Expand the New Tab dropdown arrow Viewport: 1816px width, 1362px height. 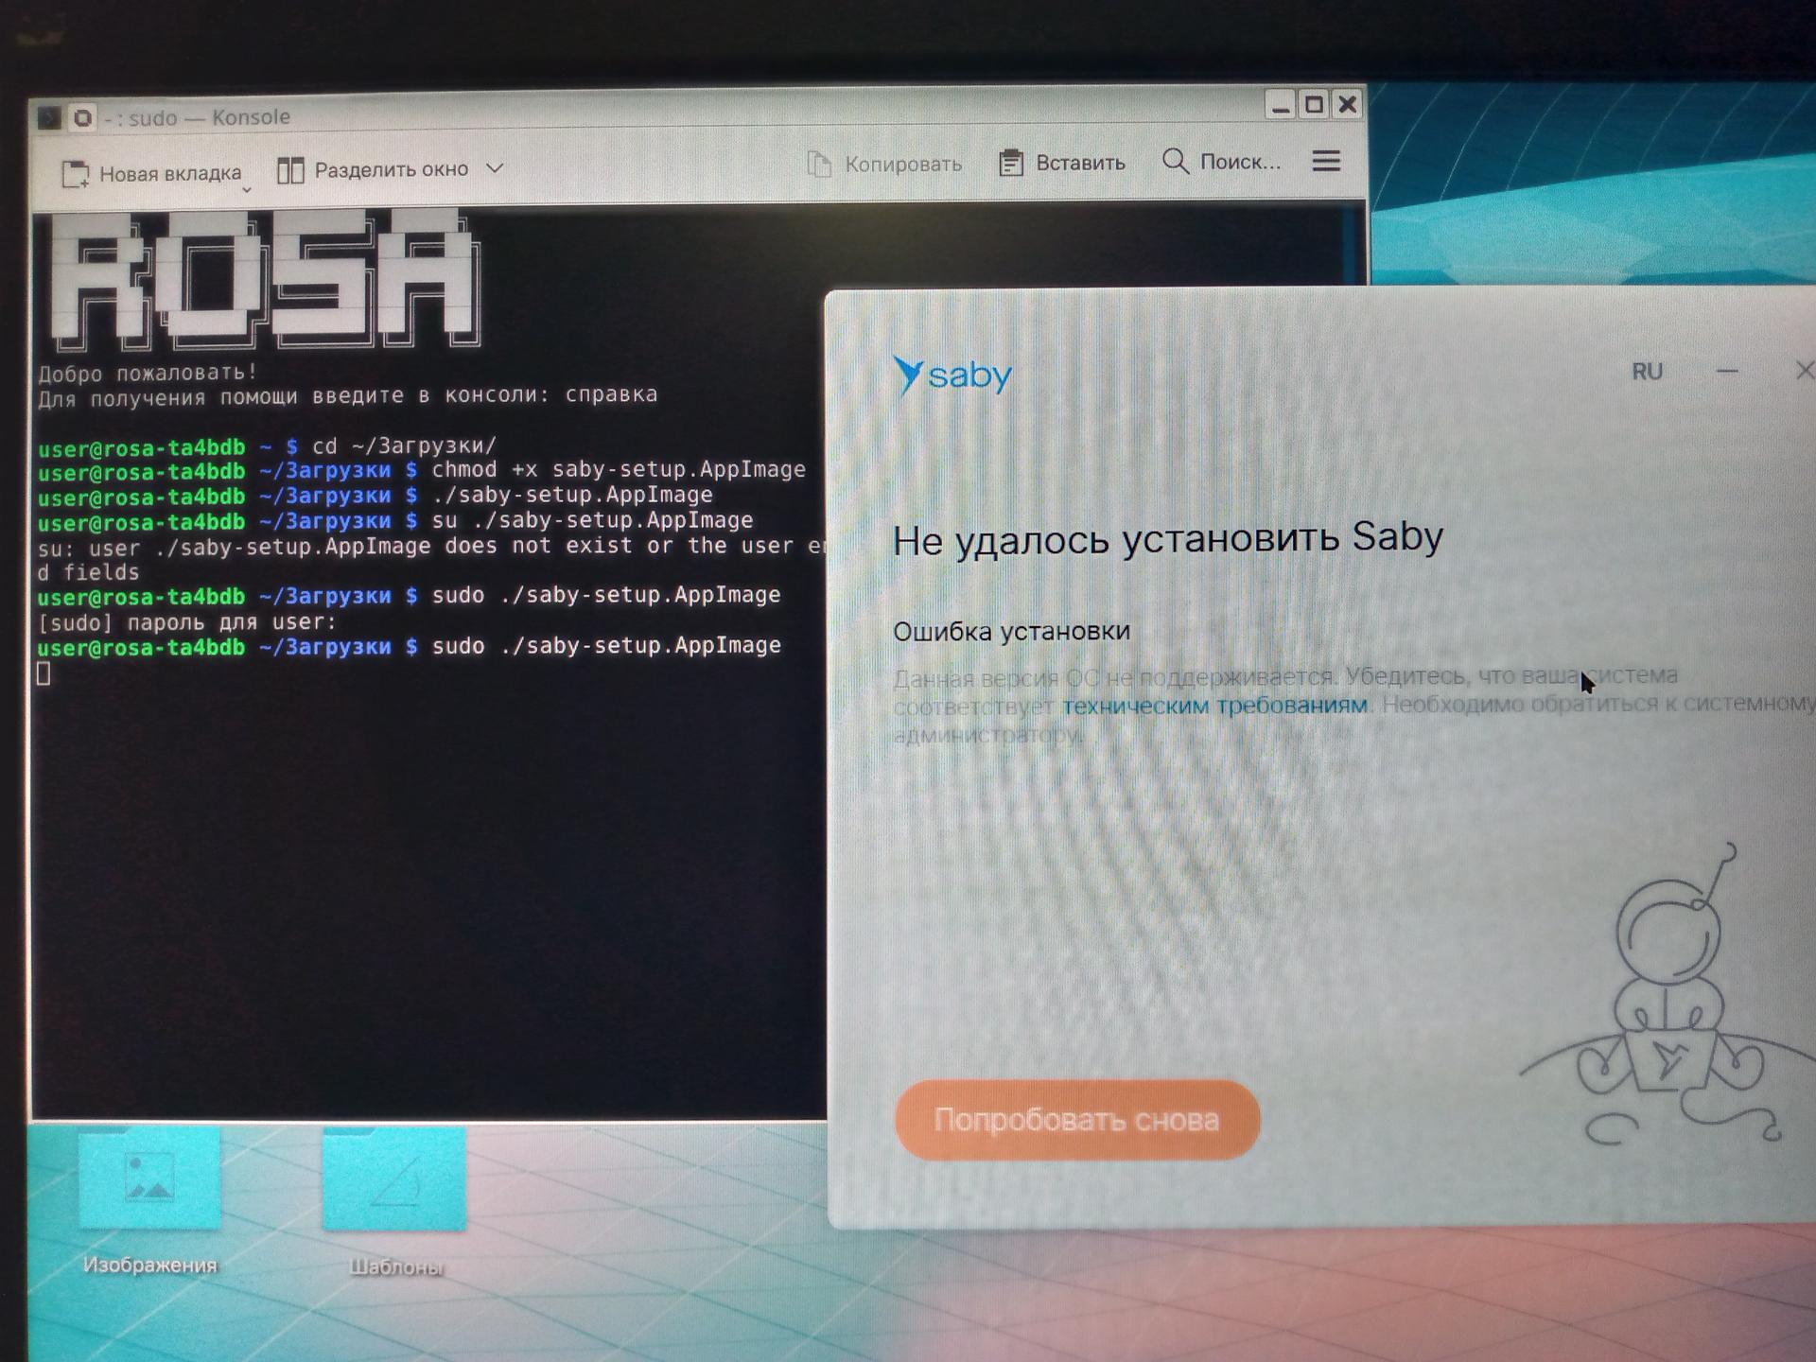[247, 190]
